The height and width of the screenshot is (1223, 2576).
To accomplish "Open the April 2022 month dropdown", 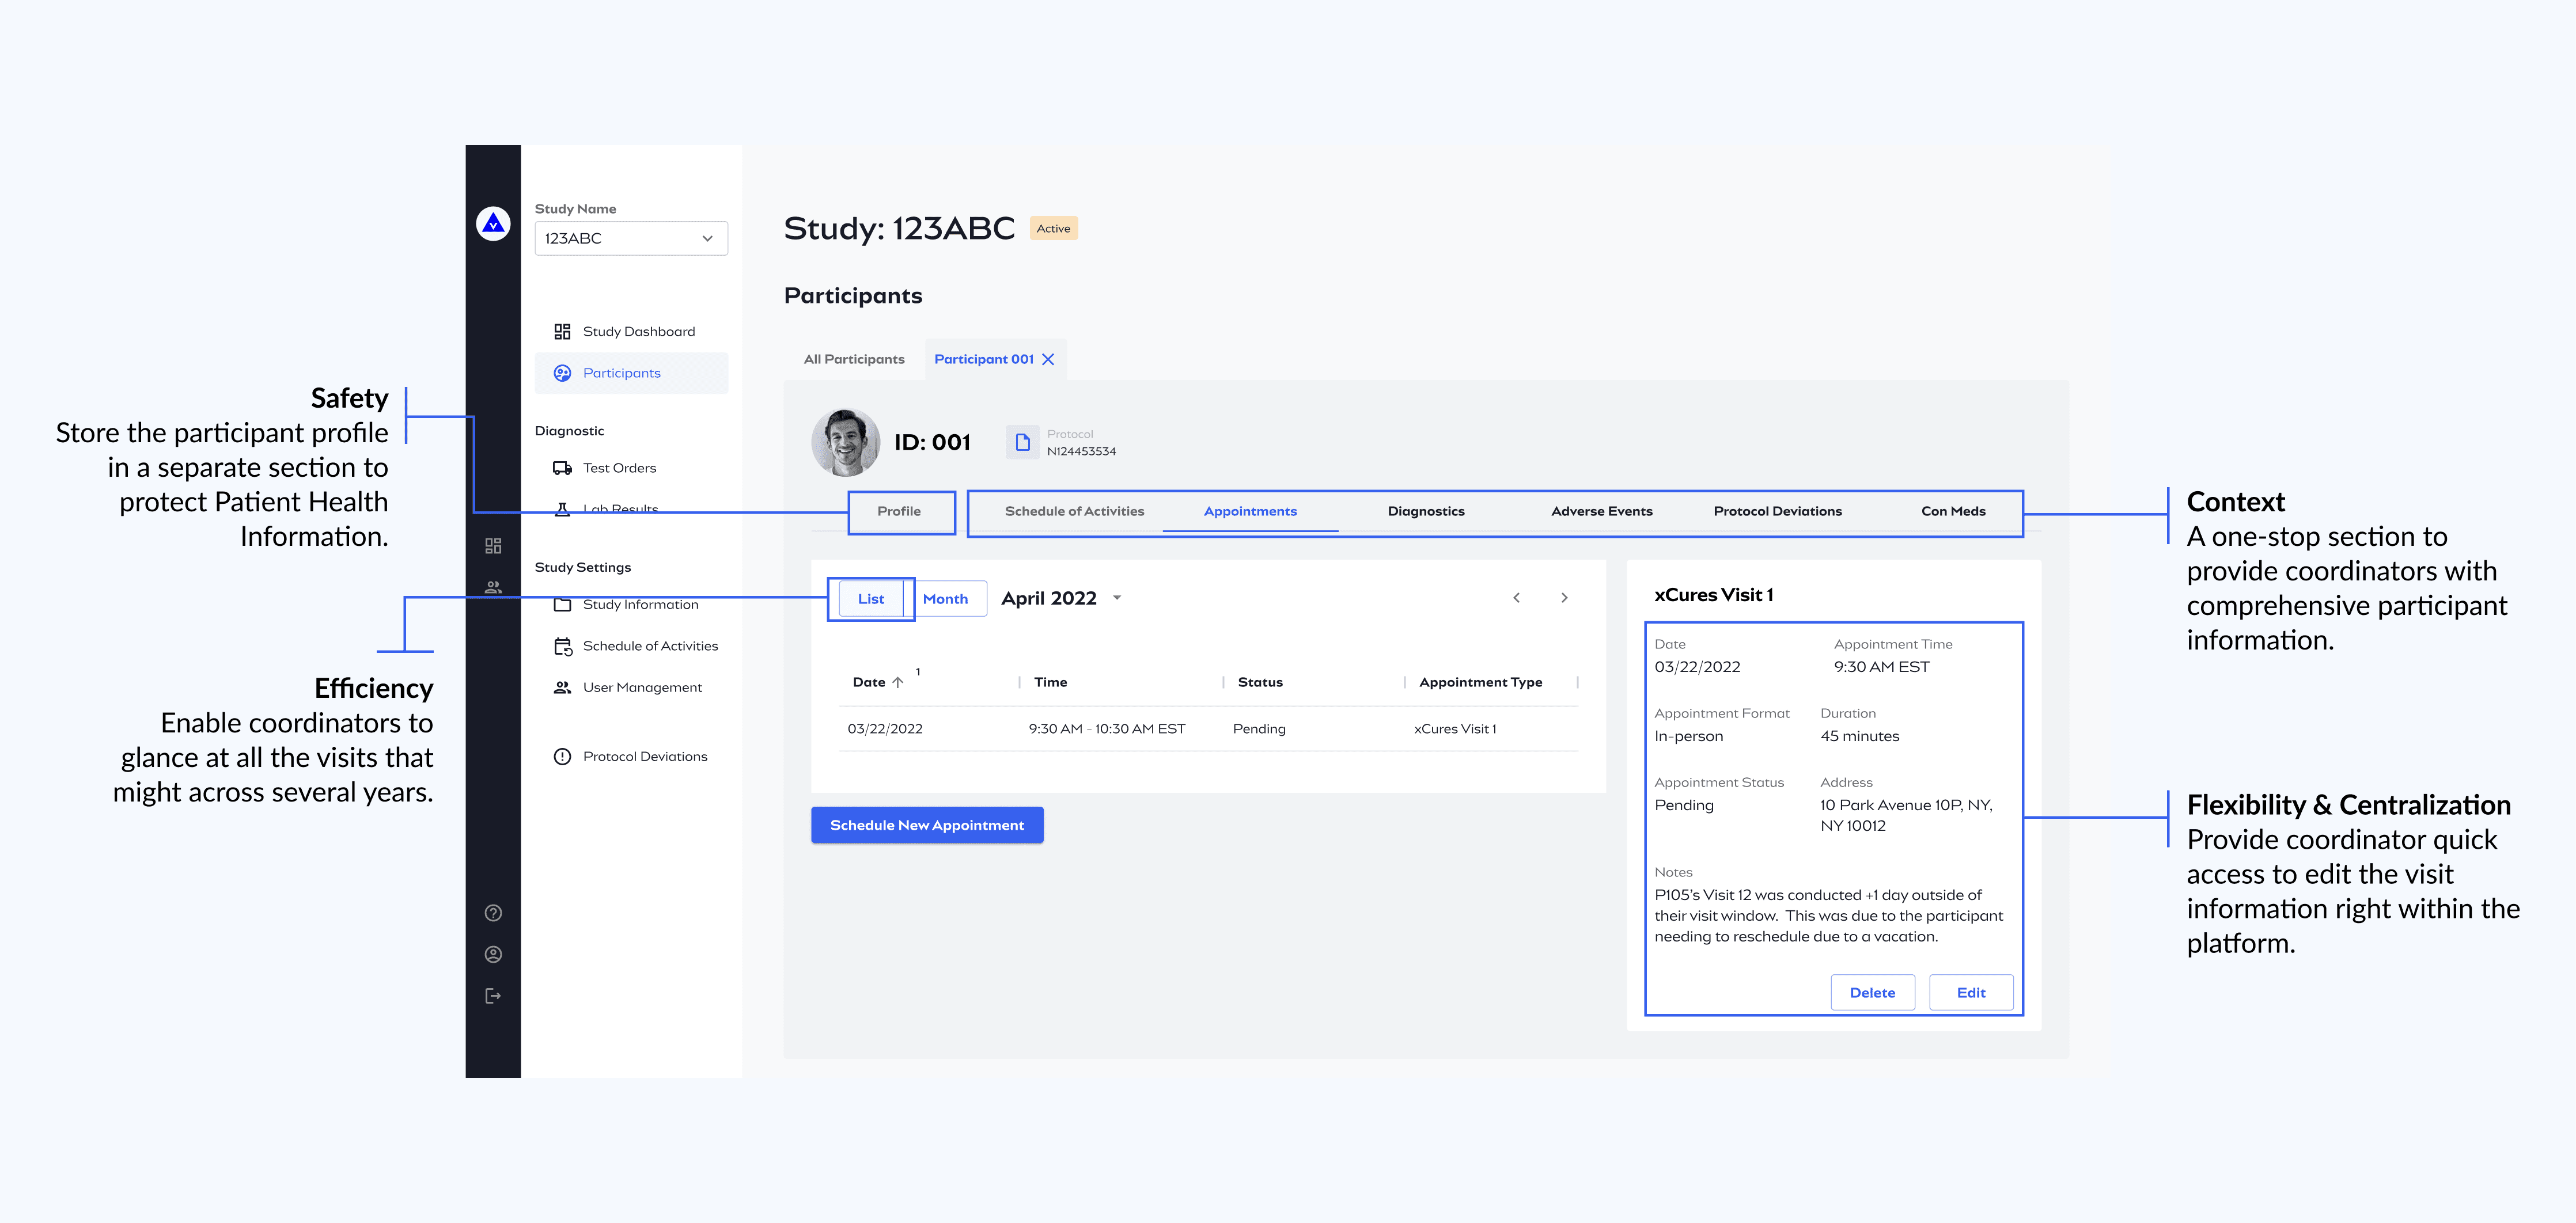I will [1117, 598].
